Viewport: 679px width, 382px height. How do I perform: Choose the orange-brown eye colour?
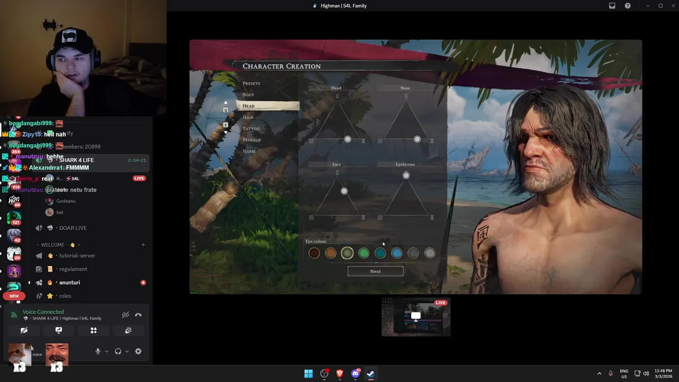point(330,254)
